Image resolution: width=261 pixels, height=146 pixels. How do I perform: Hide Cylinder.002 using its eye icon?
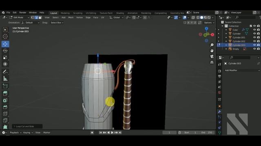pos(254,41)
